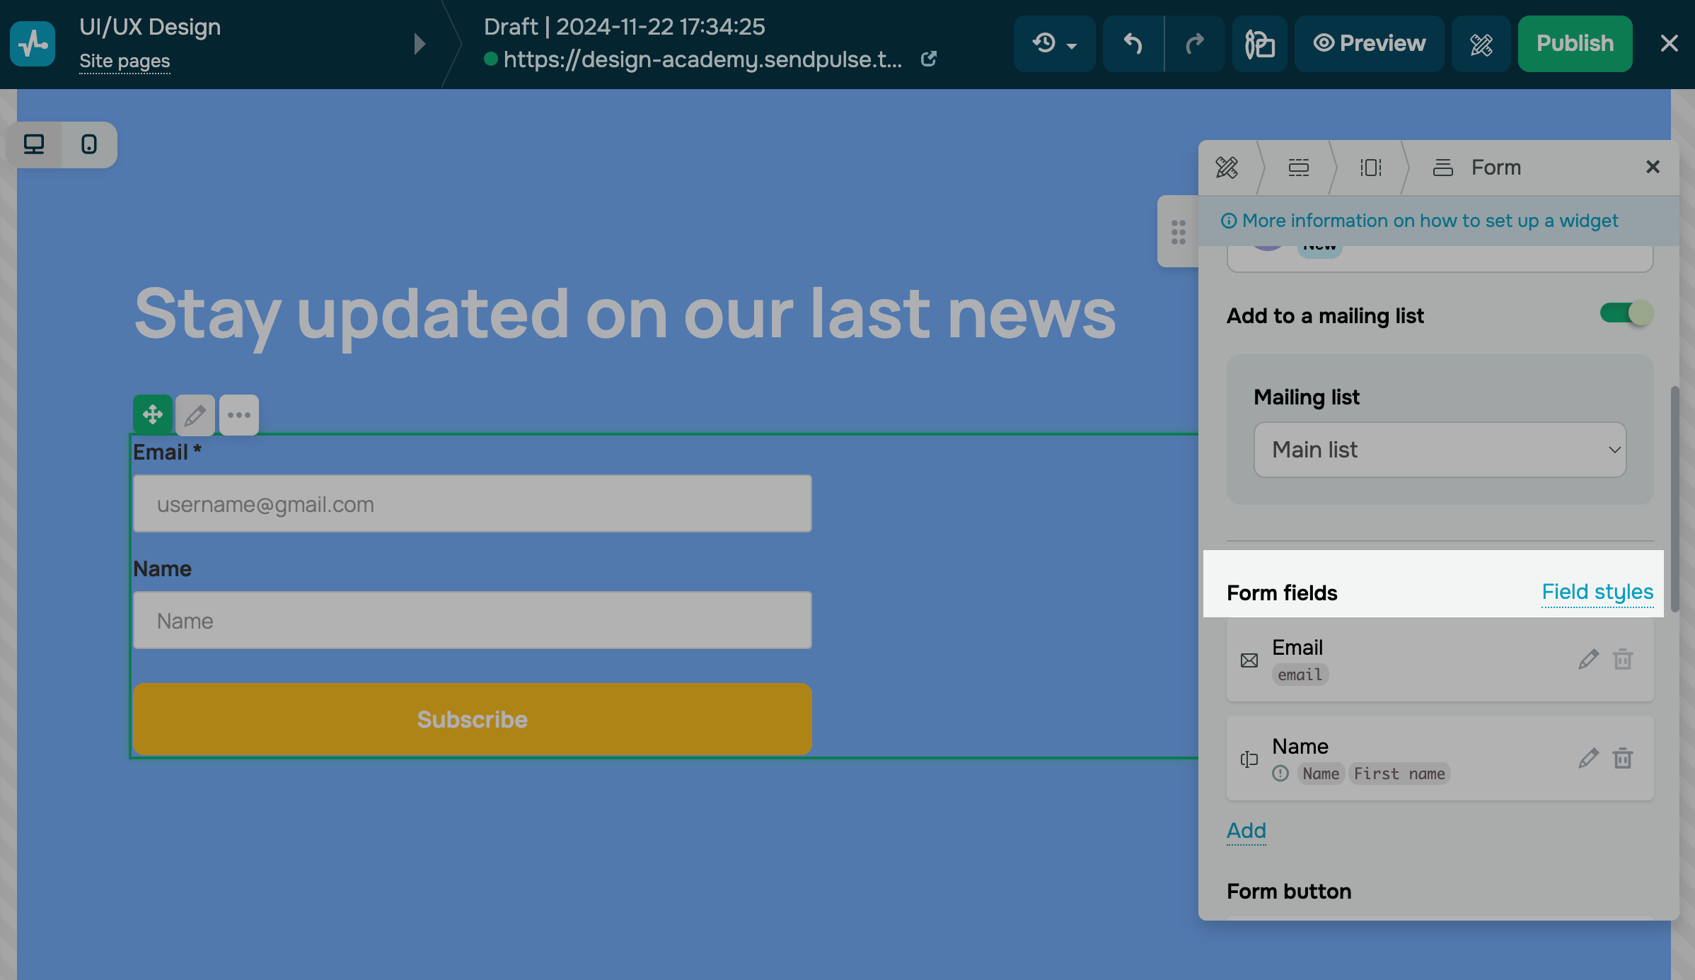Switch to desktop device view
Screen dimensions: 1695x980
pos(34,144)
